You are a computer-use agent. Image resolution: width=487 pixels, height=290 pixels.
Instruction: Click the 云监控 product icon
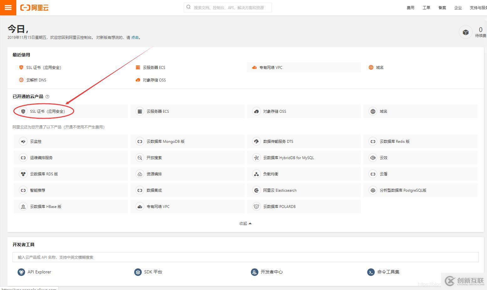click(x=23, y=142)
